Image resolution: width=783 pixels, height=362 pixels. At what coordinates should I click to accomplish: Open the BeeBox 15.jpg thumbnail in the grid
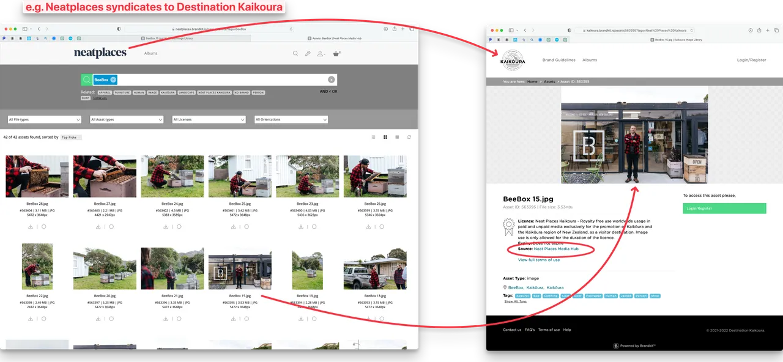240,268
